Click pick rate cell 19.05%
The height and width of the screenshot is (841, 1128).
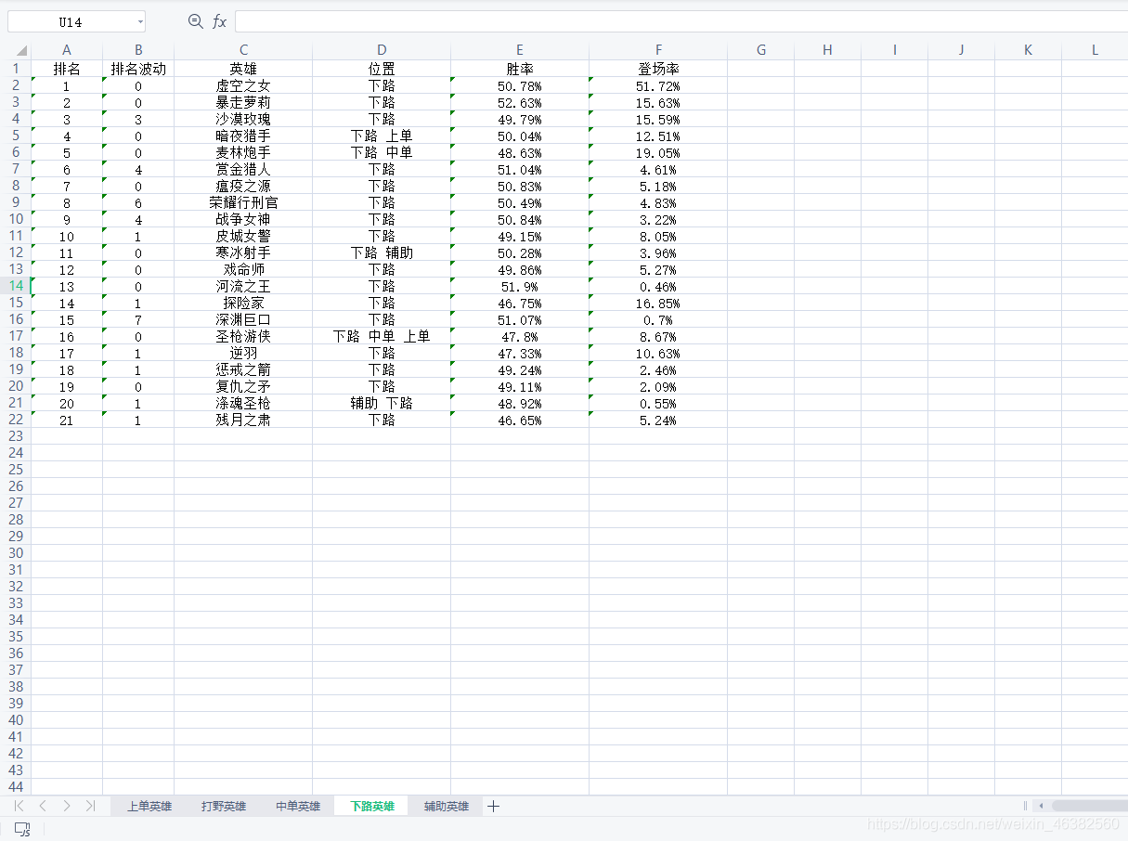(x=658, y=153)
